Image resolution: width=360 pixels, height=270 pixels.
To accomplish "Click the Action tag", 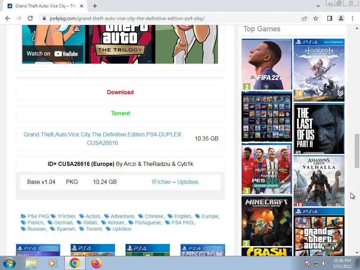I will [93, 216].
